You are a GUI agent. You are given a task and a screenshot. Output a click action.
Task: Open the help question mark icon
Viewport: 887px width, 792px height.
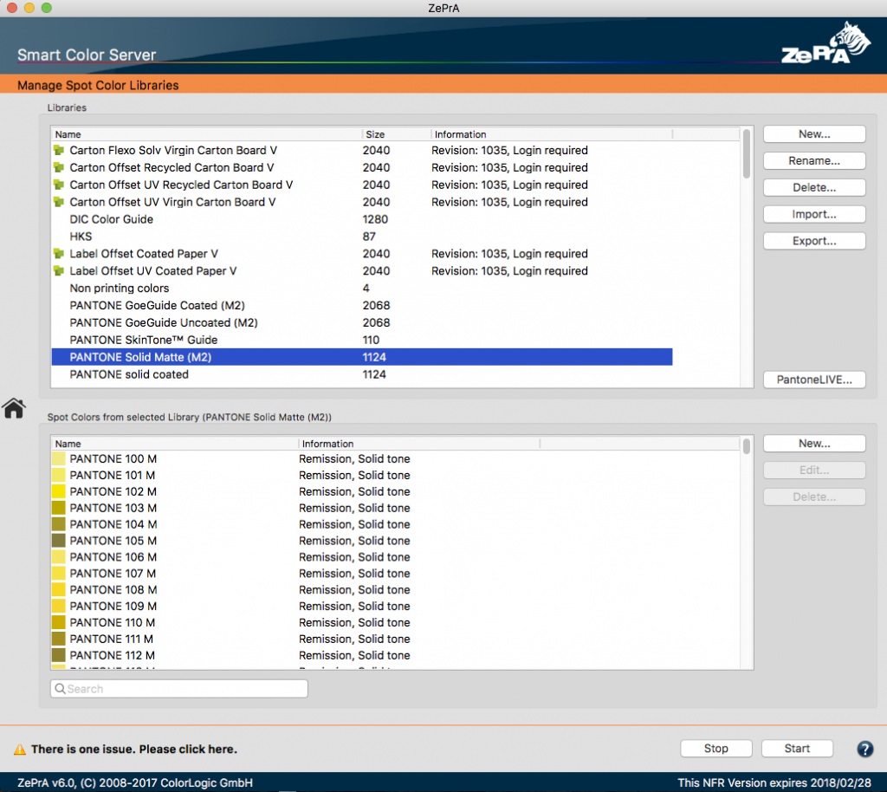pos(864,749)
